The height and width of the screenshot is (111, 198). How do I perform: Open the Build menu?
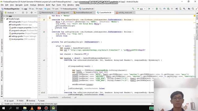48,5
